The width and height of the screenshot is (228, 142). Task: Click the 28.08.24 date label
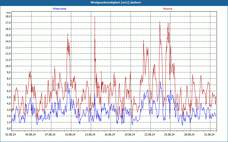pyautogui.click(x=189, y=135)
